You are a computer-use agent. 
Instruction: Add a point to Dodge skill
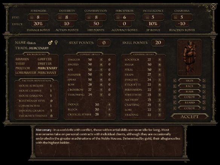(109, 104)
